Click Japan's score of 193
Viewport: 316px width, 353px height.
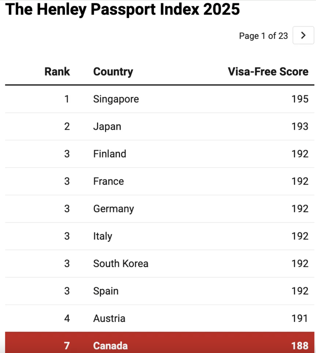click(x=300, y=126)
